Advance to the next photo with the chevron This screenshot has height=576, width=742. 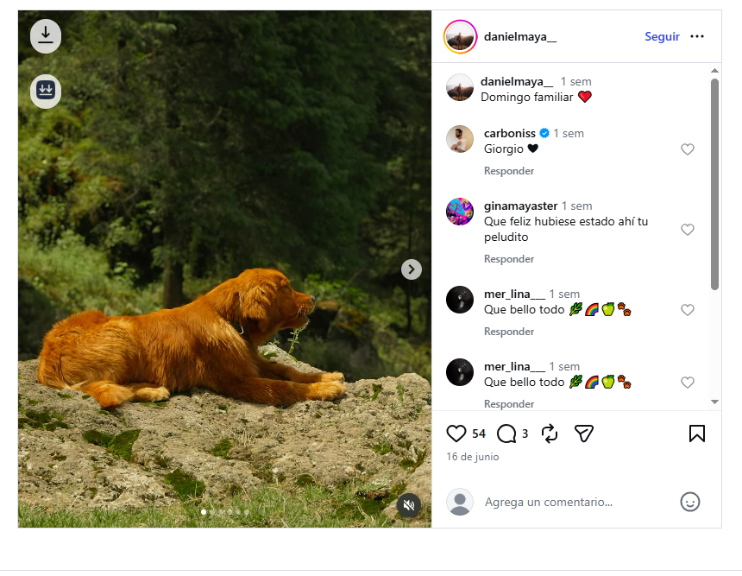[412, 269]
